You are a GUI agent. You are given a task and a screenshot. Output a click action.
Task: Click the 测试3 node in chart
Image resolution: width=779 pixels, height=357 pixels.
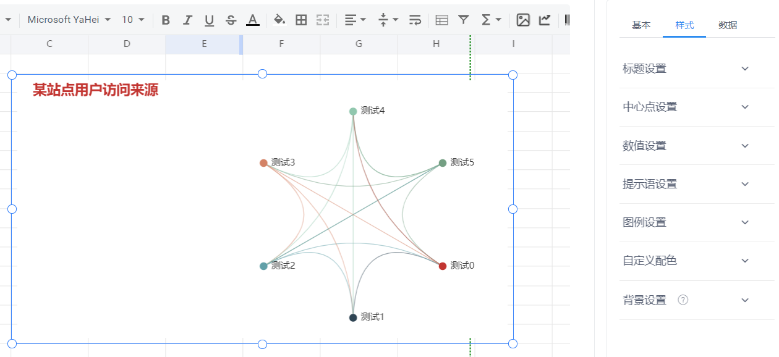click(x=263, y=163)
